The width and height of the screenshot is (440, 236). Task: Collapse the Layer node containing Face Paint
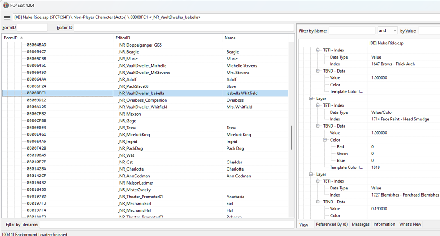coord(311,99)
